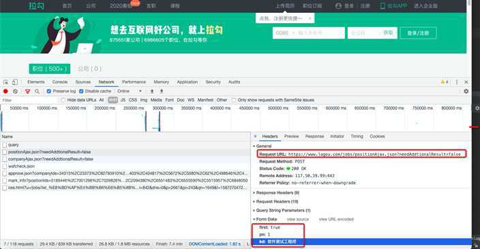Click the get verification code button
This screenshot has height=249, width=480.
point(388,33)
